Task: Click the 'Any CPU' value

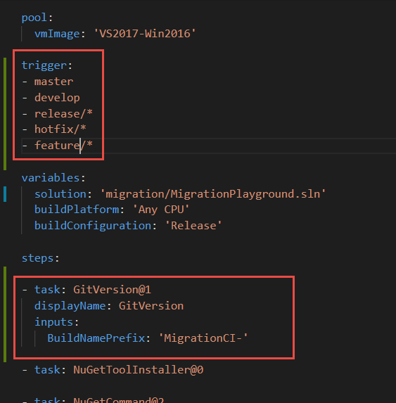Action: pos(161,210)
